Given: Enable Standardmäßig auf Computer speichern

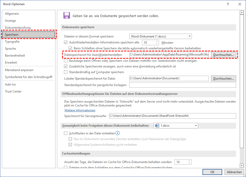Looking at the screenshot, I should pos(66,72).
